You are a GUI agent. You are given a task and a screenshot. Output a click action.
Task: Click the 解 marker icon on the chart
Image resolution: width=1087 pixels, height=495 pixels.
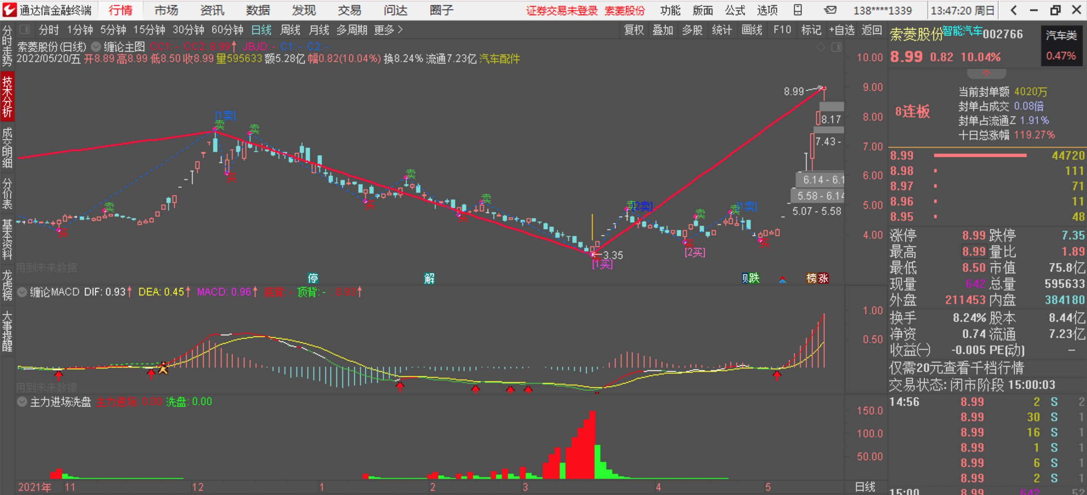pyautogui.click(x=429, y=278)
